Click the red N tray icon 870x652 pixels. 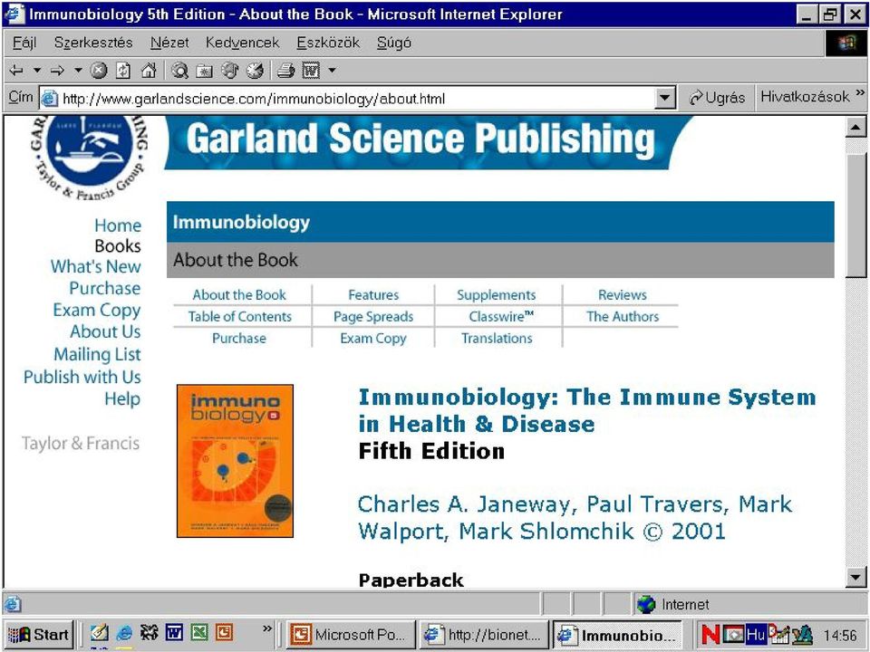(710, 634)
